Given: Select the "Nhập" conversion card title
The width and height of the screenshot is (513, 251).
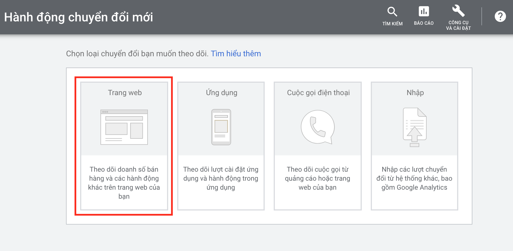Looking at the screenshot, I should pos(415,93).
